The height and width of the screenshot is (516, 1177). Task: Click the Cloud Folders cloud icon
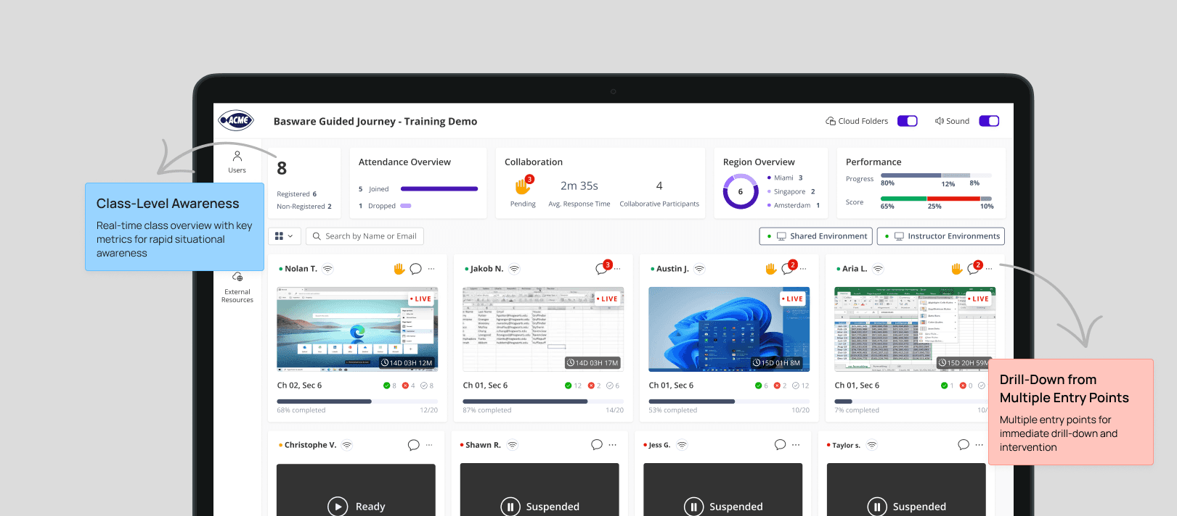[831, 121]
